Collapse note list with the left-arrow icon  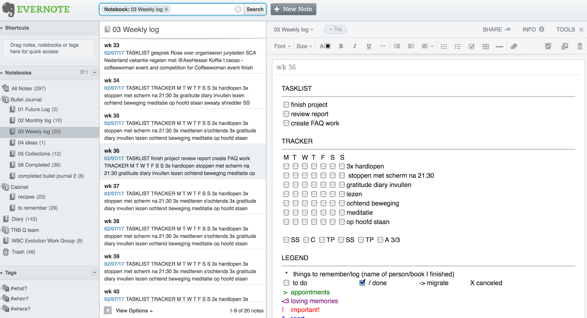coord(107,311)
